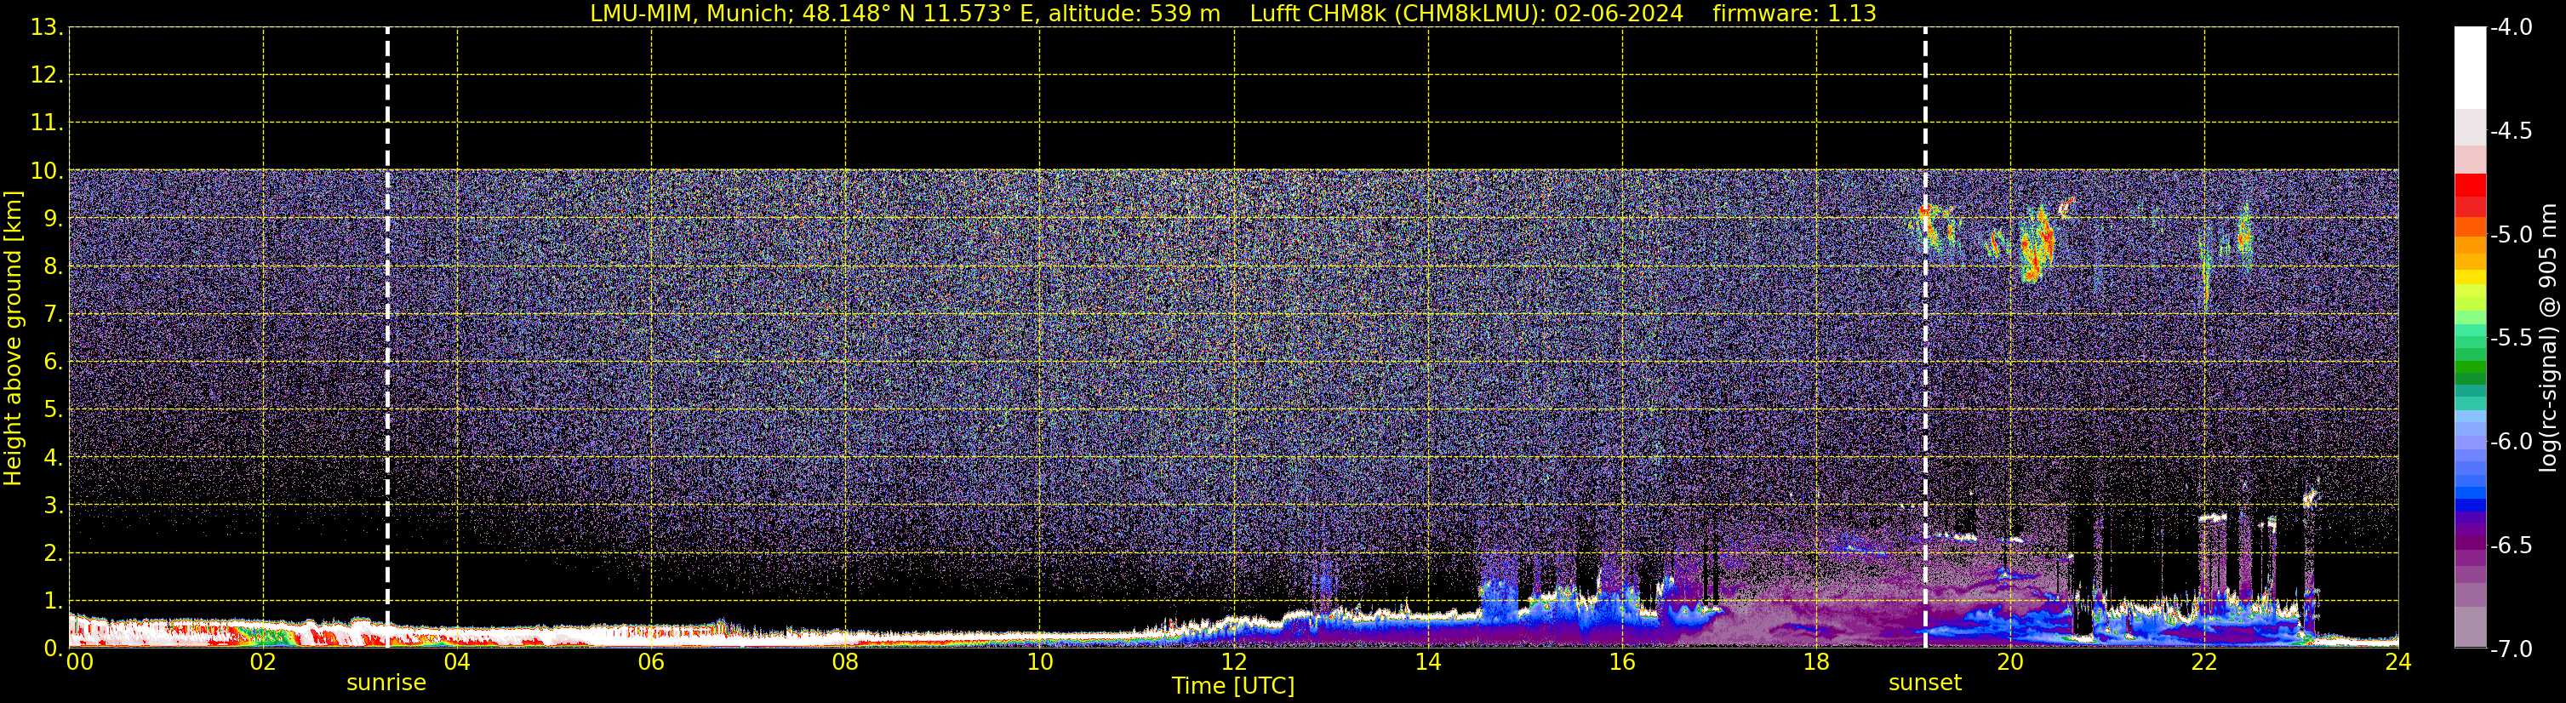Click the '3.' height axis tick label
The image size is (2566, 703).
click(x=53, y=505)
